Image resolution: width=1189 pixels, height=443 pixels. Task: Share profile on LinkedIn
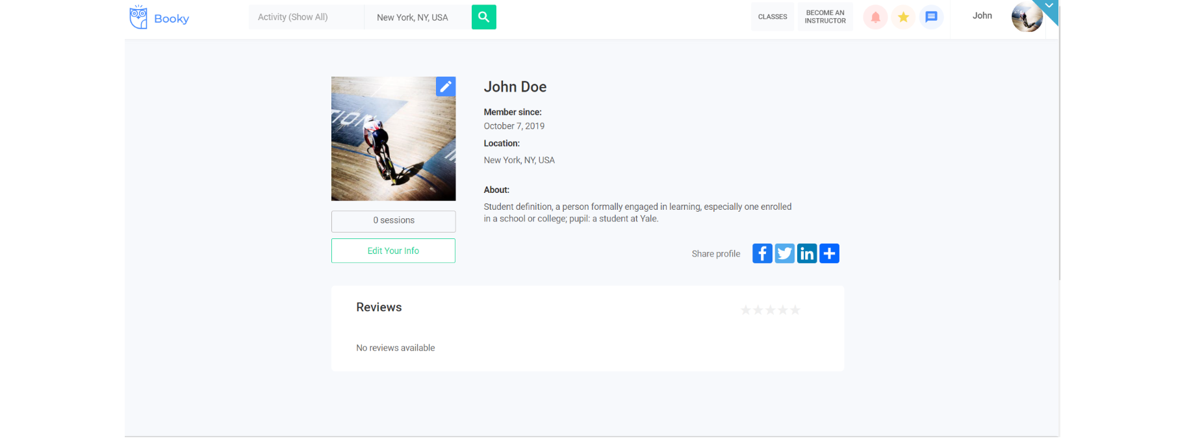click(x=807, y=253)
